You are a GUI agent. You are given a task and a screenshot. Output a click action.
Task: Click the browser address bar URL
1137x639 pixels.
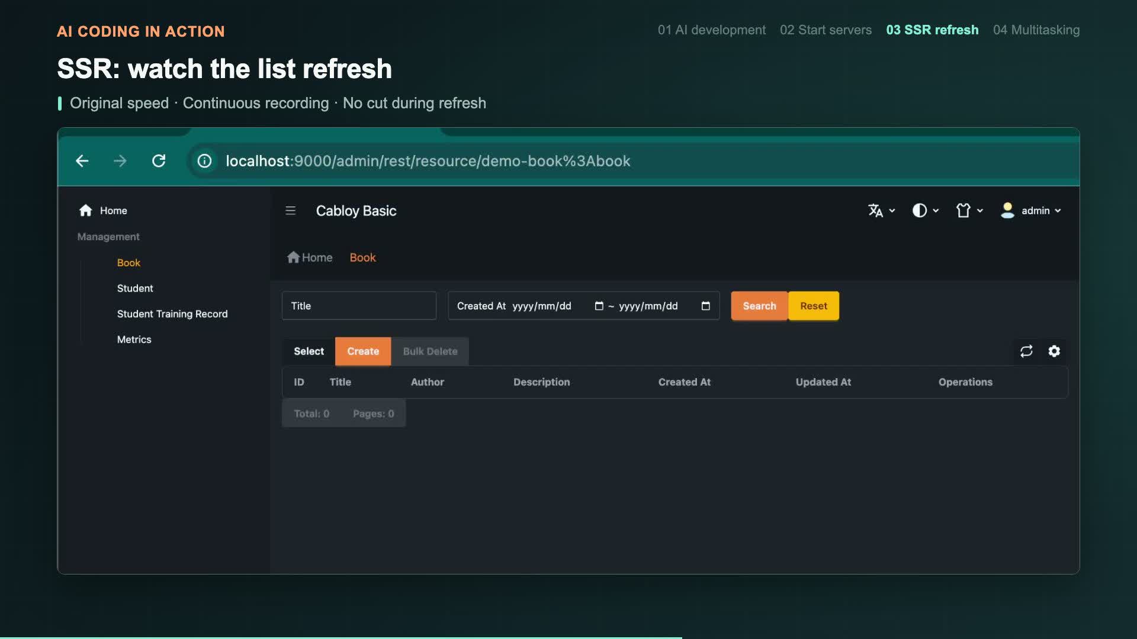pyautogui.click(x=428, y=161)
